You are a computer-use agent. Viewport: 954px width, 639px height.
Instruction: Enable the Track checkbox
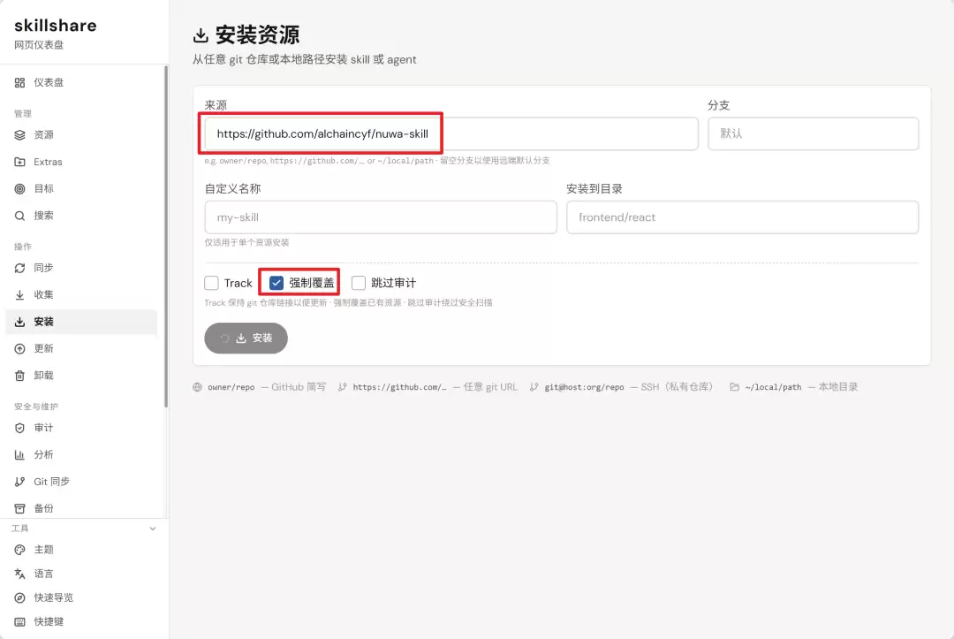(x=211, y=283)
